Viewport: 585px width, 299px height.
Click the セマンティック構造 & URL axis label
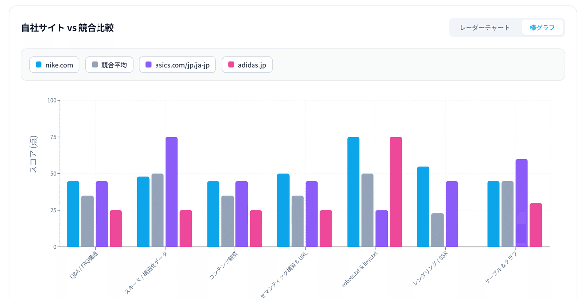click(284, 274)
